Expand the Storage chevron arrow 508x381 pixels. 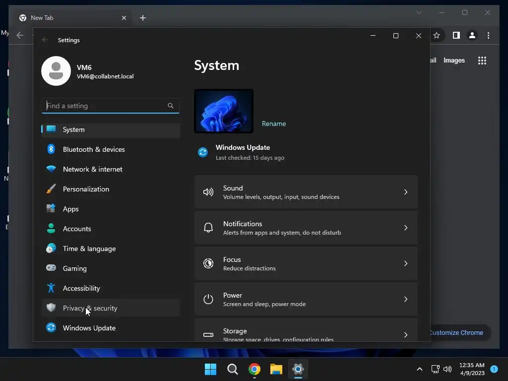point(406,335)
